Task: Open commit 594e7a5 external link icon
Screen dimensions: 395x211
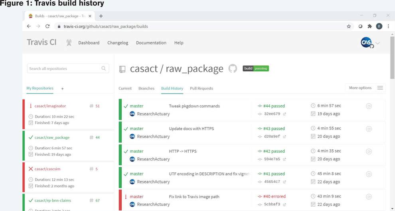Action: (284, 159)
